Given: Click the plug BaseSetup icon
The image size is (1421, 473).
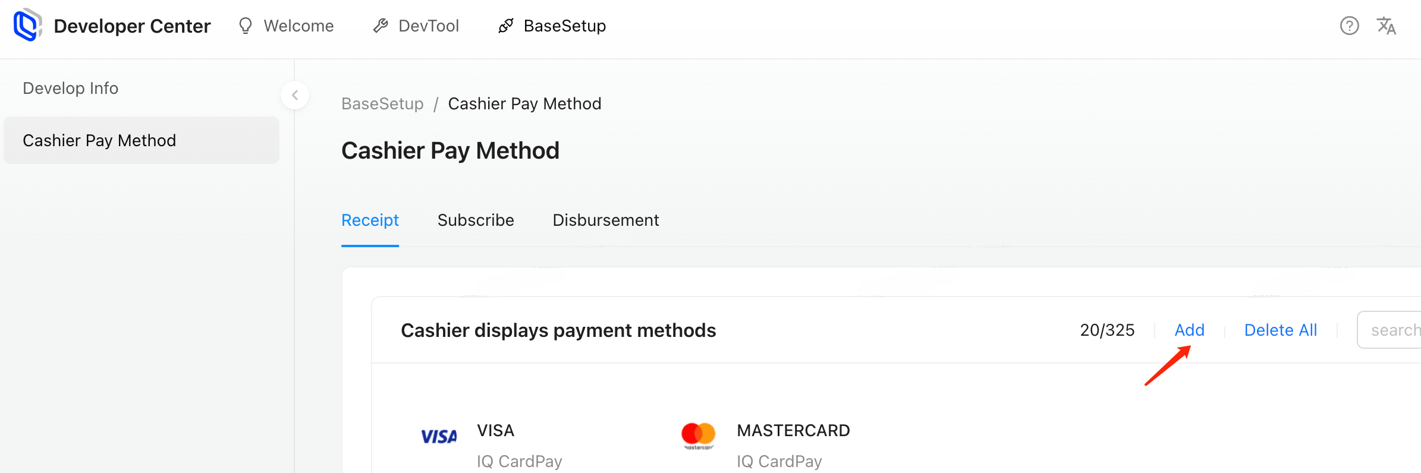Looking at the screenshot, I should [x=506, y=26].
